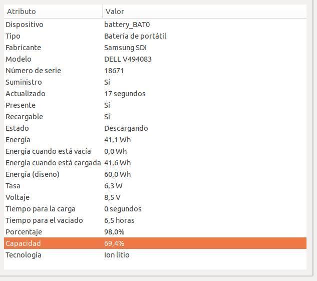This screenshot has width=317, height=281.
Task: Click the 0 segundos value
Action: point(123,209)
